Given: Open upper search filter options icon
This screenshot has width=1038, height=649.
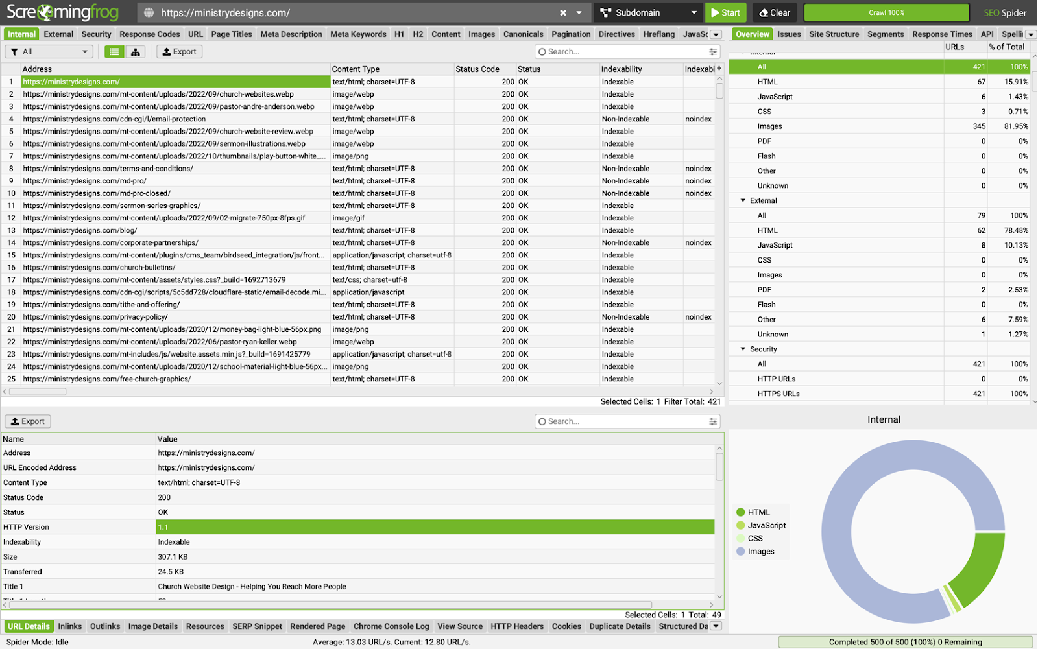Looking at the screenshot, I should (x=713, y=52).
